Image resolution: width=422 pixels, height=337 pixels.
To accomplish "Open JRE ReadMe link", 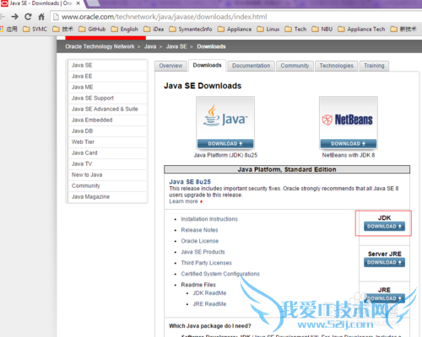I will pyautogui.click(x=209, y=304).
